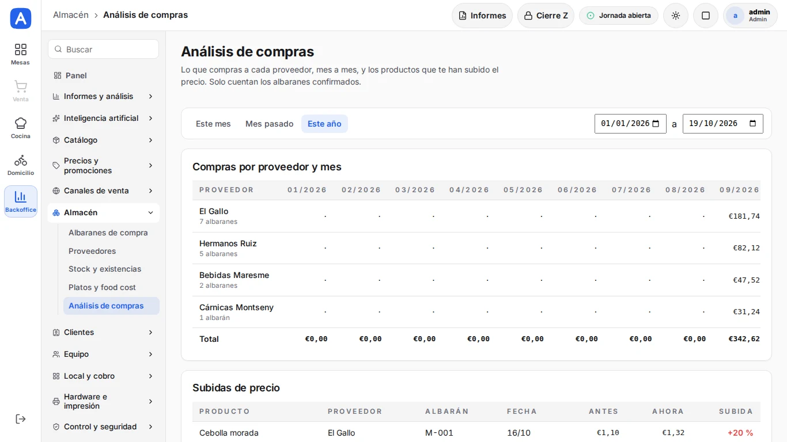Focus the Buscar search field
Viewport: 787px width, 442px height.
point(104,49)
